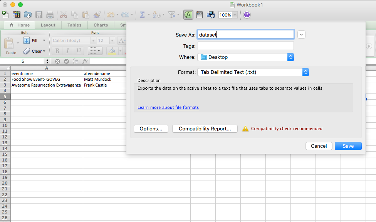Click the blue Save button
The height and width of the screenshot is (222, 376).
coord(348,146)
